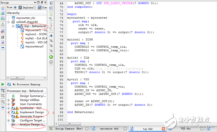Click the green Run process play icon
The height and width of the screenshot is (132, 217).
click(3, 84)
